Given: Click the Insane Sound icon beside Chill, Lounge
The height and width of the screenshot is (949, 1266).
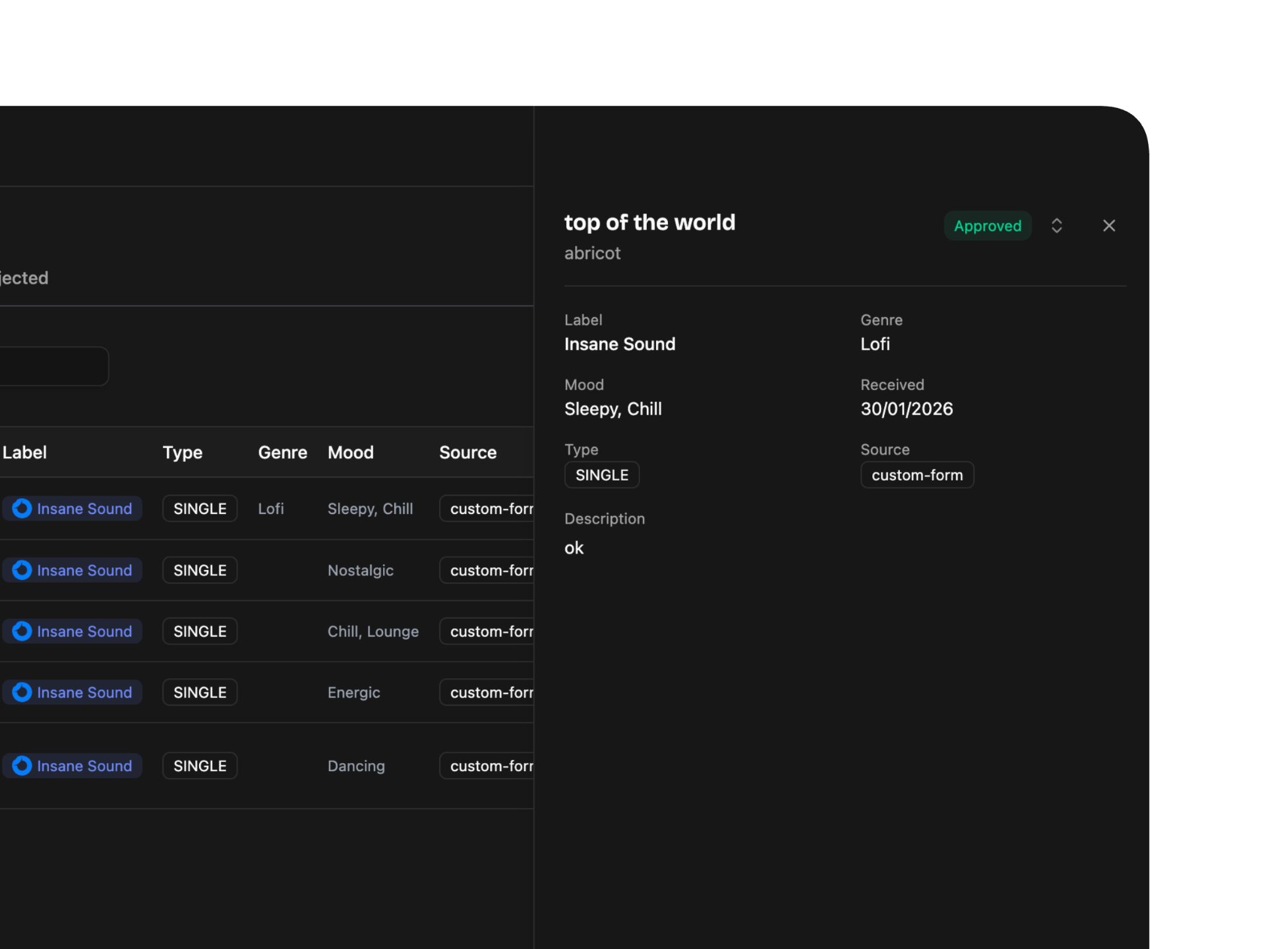Looking at the screenshot, I should pyautogui.click(x=22, y=631).
